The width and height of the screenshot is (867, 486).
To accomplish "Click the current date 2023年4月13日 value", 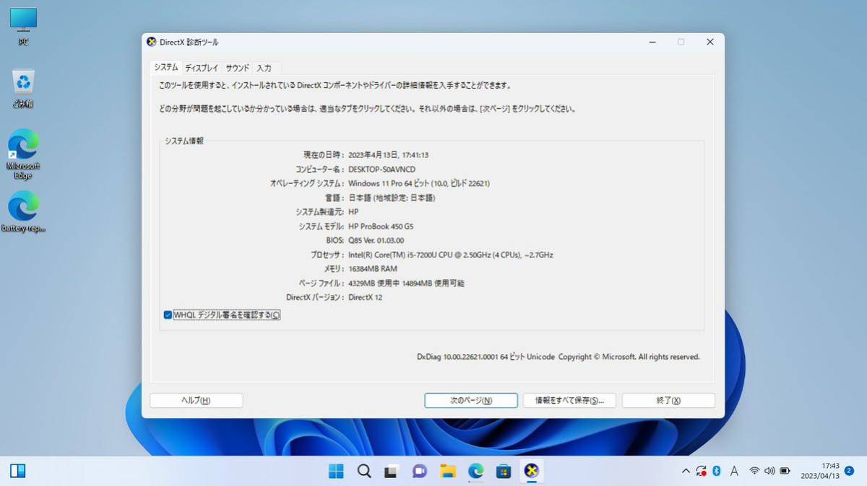I will coord(388,155).
